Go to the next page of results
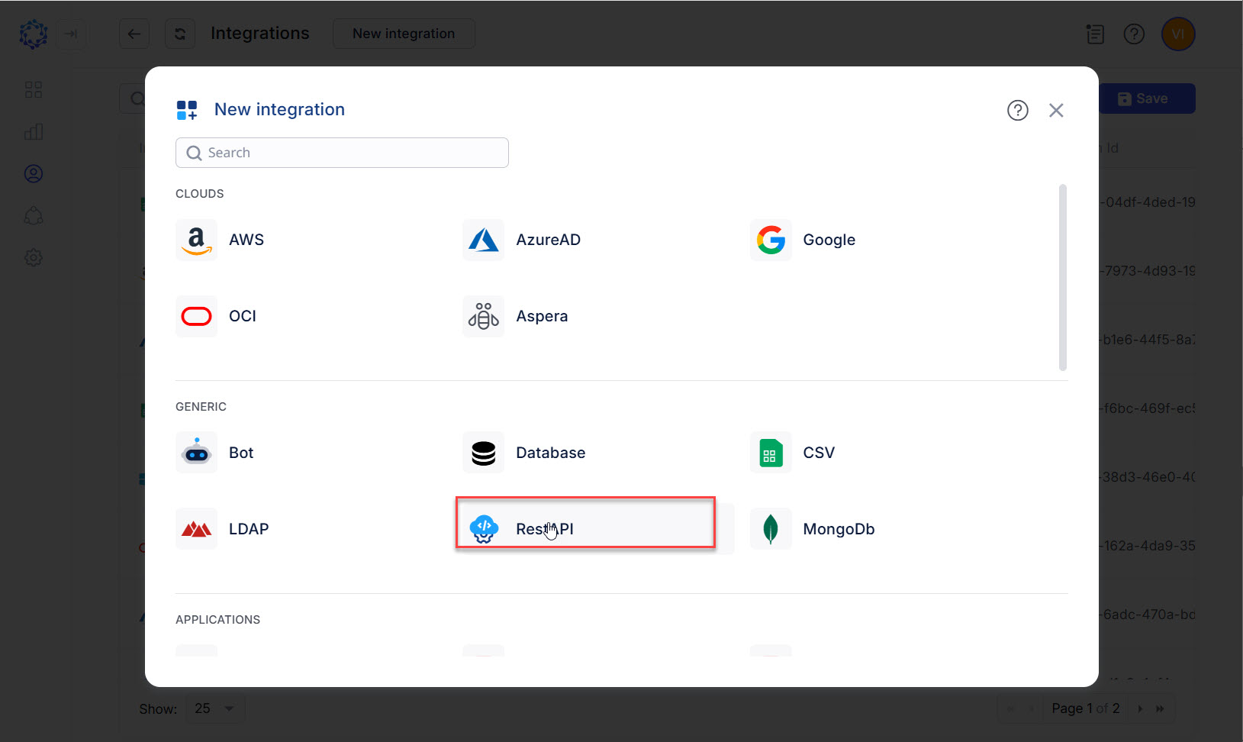1243x742 pixels. click(x=1138, y=708)
